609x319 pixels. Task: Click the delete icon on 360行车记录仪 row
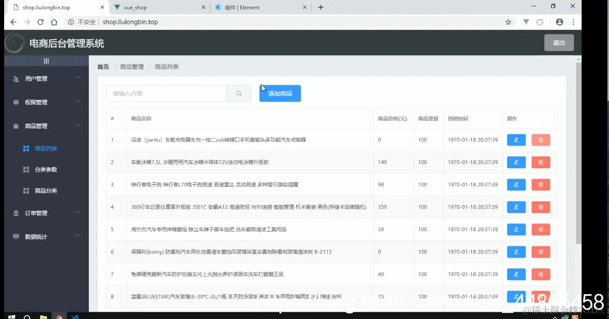(x=540, y=207)
